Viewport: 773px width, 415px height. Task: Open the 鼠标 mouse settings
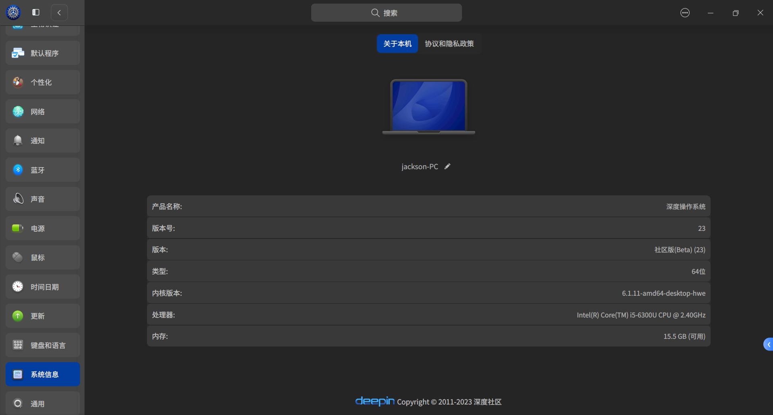[x=42, y=257]
